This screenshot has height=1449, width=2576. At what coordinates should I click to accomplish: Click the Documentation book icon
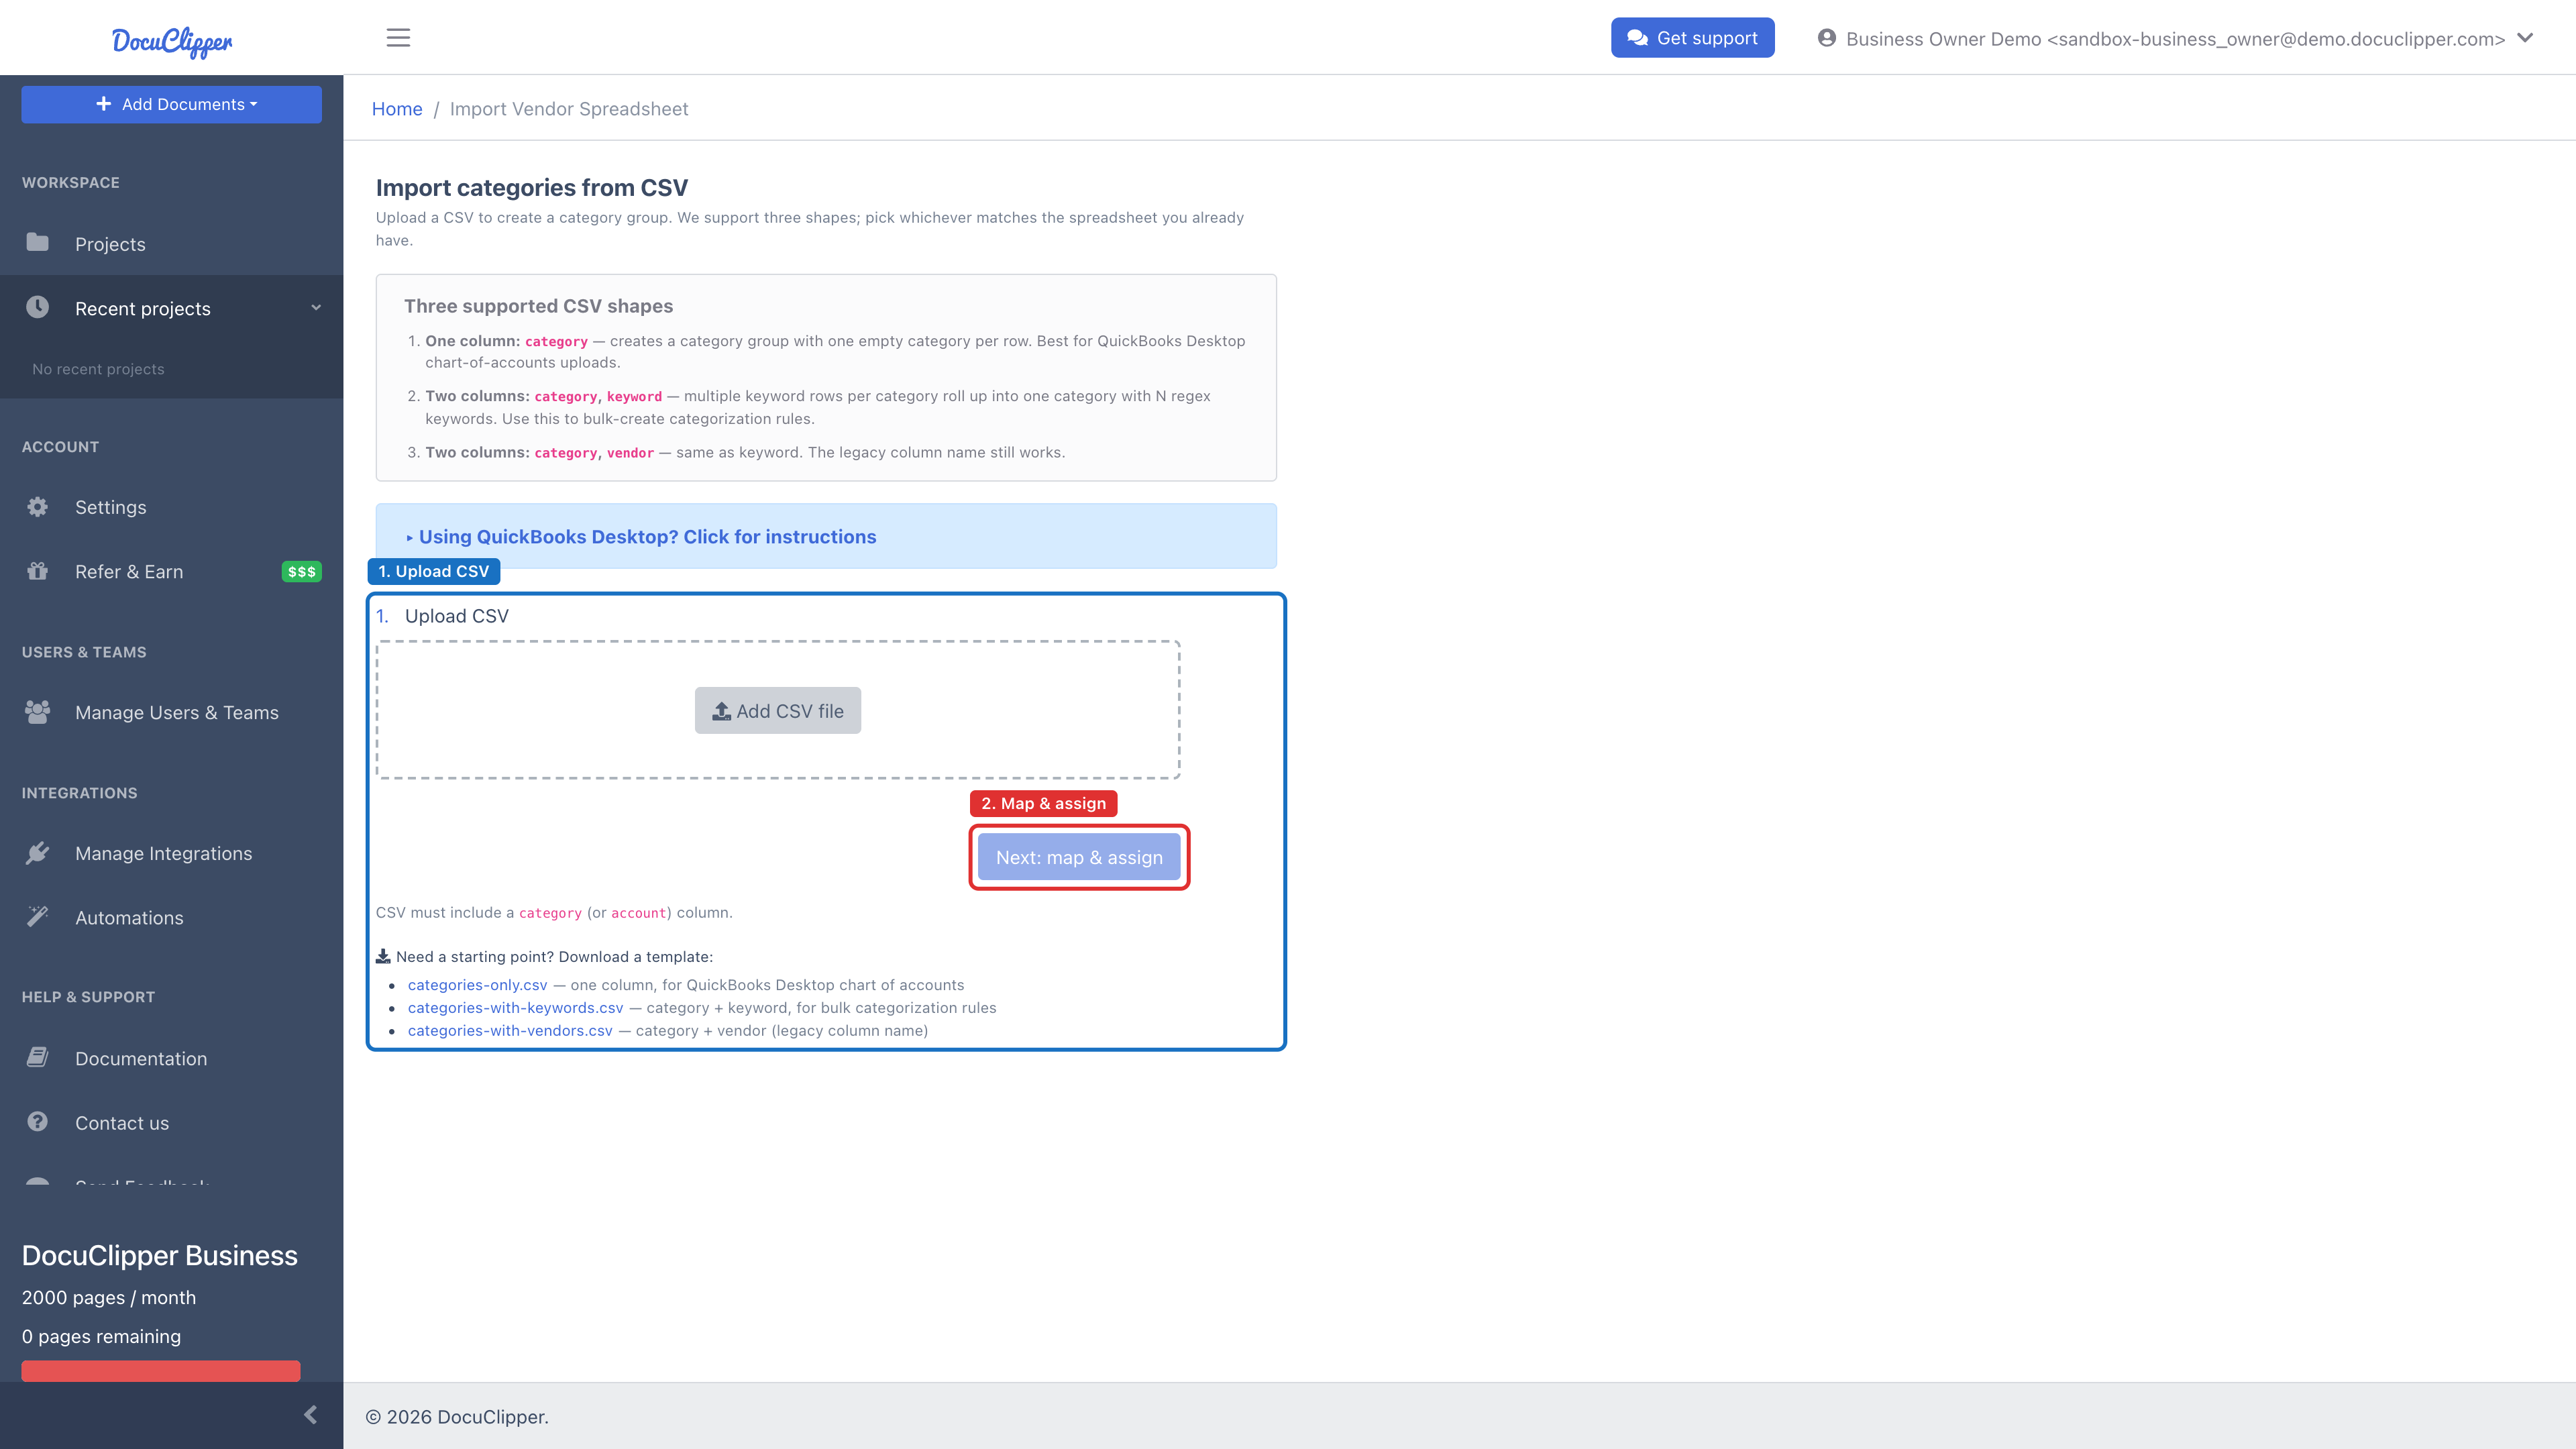point(38,1058)
